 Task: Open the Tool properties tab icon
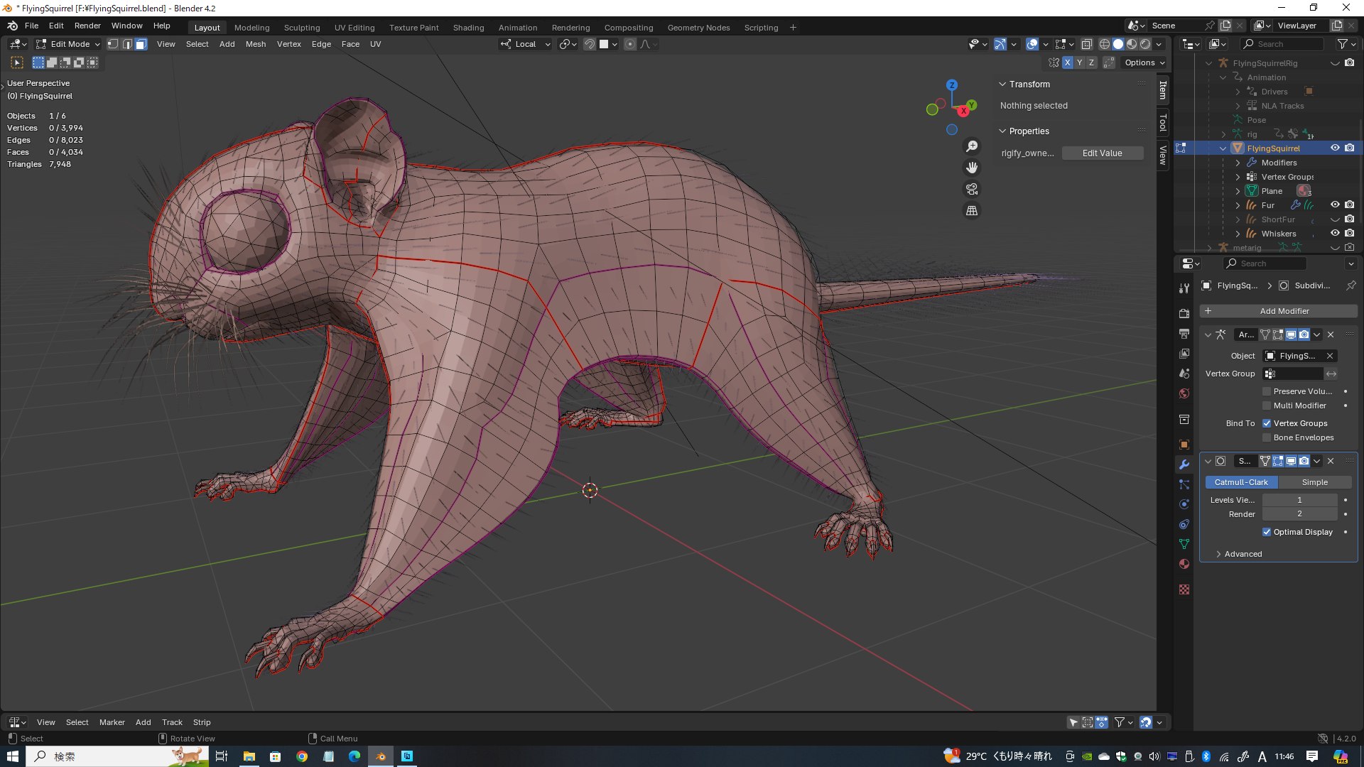(x=1184, y=288)
